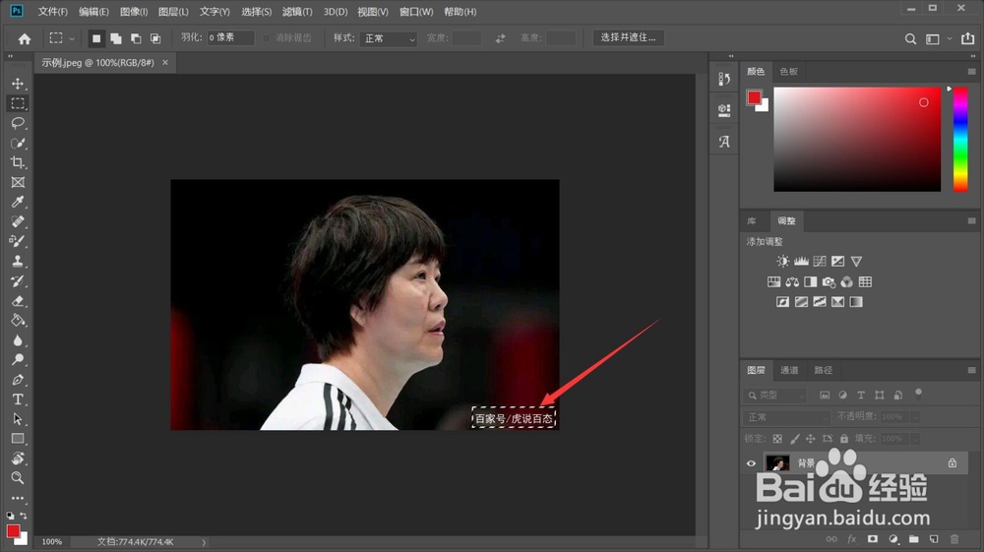Enable Add to selection mode
Screen dimensions: 984x552
(x=116, y=39)
